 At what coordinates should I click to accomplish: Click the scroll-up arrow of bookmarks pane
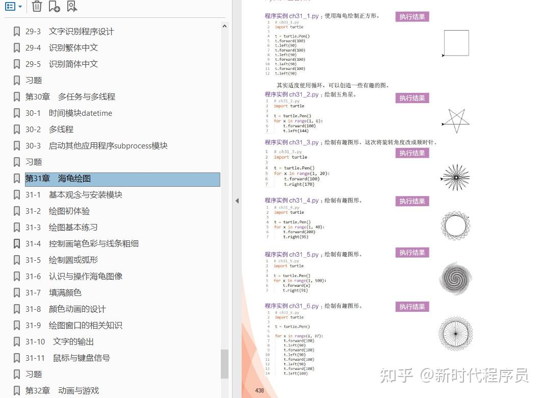(224, 26)
